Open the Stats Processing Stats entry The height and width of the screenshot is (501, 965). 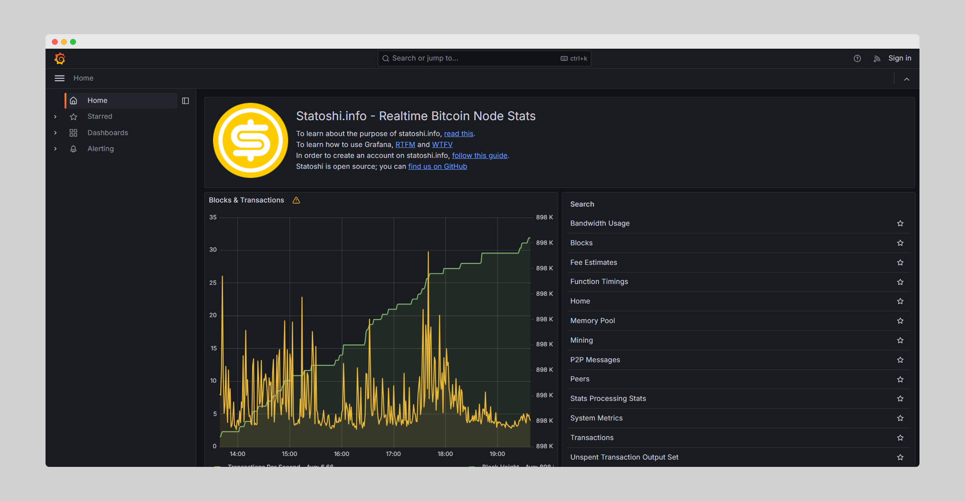[x=608, y=399]
